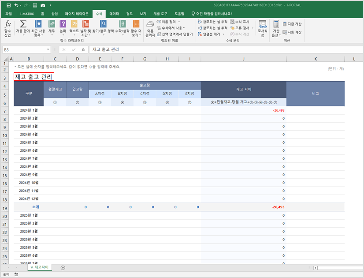364x278 pixels.
Task: Click the 함수 삽입 (Insert Function) icon
Action: (x=7, y=28)
